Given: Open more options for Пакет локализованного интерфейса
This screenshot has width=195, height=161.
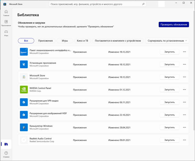Looking at the screenshot, I should click(x=184, y=52).
